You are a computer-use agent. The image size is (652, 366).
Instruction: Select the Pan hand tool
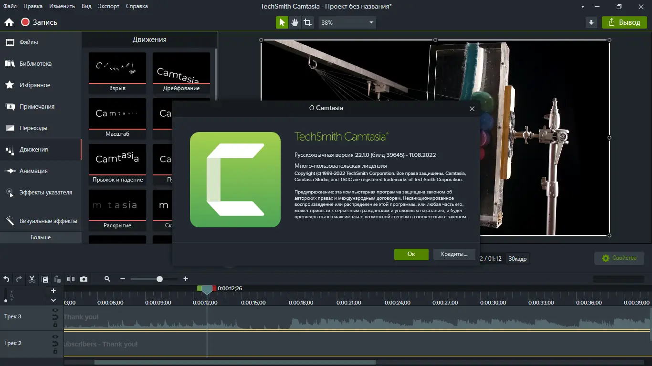[x=295, y=22]
